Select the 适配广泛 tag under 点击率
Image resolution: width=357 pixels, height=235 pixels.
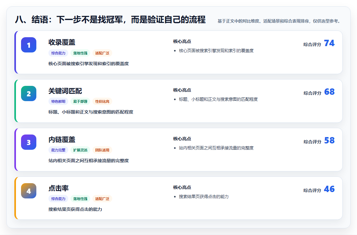102,198
